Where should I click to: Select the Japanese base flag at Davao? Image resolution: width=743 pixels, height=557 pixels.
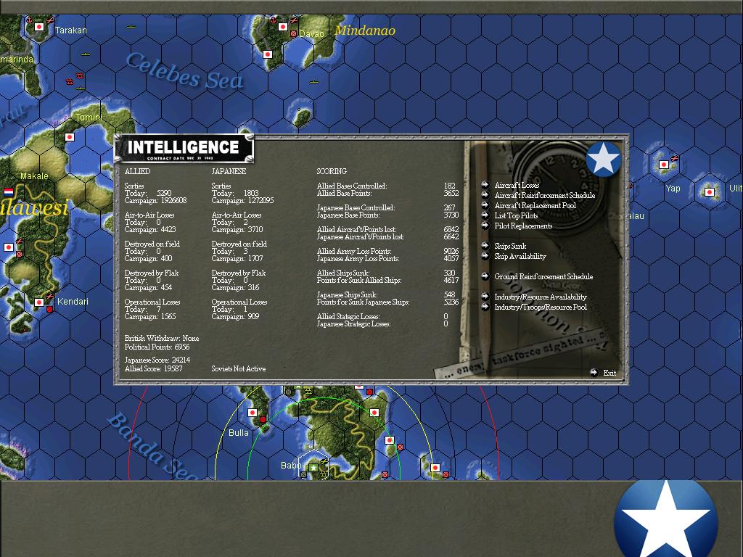coord(283,27)
